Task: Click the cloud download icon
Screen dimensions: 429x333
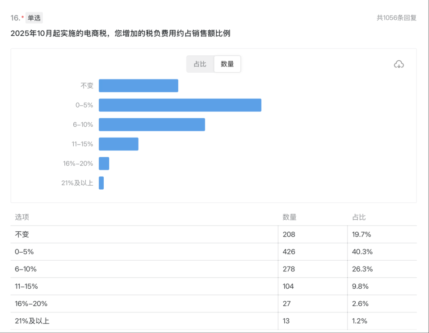Action: tap(398, 64)
